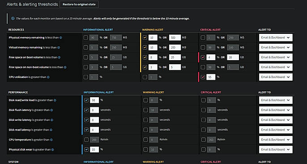Click Disk read latency is greater than label
The width and height of the screenshot is (307, 164).
pyautogui.click(x=29, y=130)
